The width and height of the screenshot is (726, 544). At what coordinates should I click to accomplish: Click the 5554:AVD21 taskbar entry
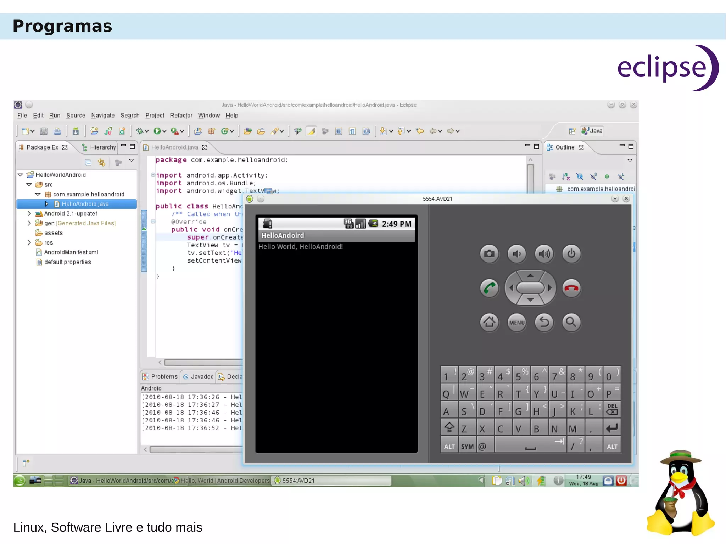coord(331,481)
